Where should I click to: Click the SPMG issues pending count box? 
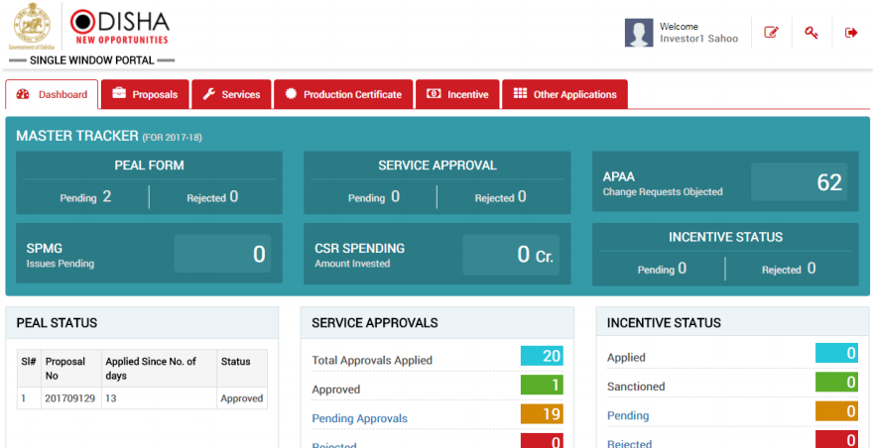coord(222,254)
